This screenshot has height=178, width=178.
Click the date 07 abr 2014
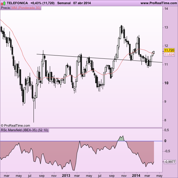point(82,3)
